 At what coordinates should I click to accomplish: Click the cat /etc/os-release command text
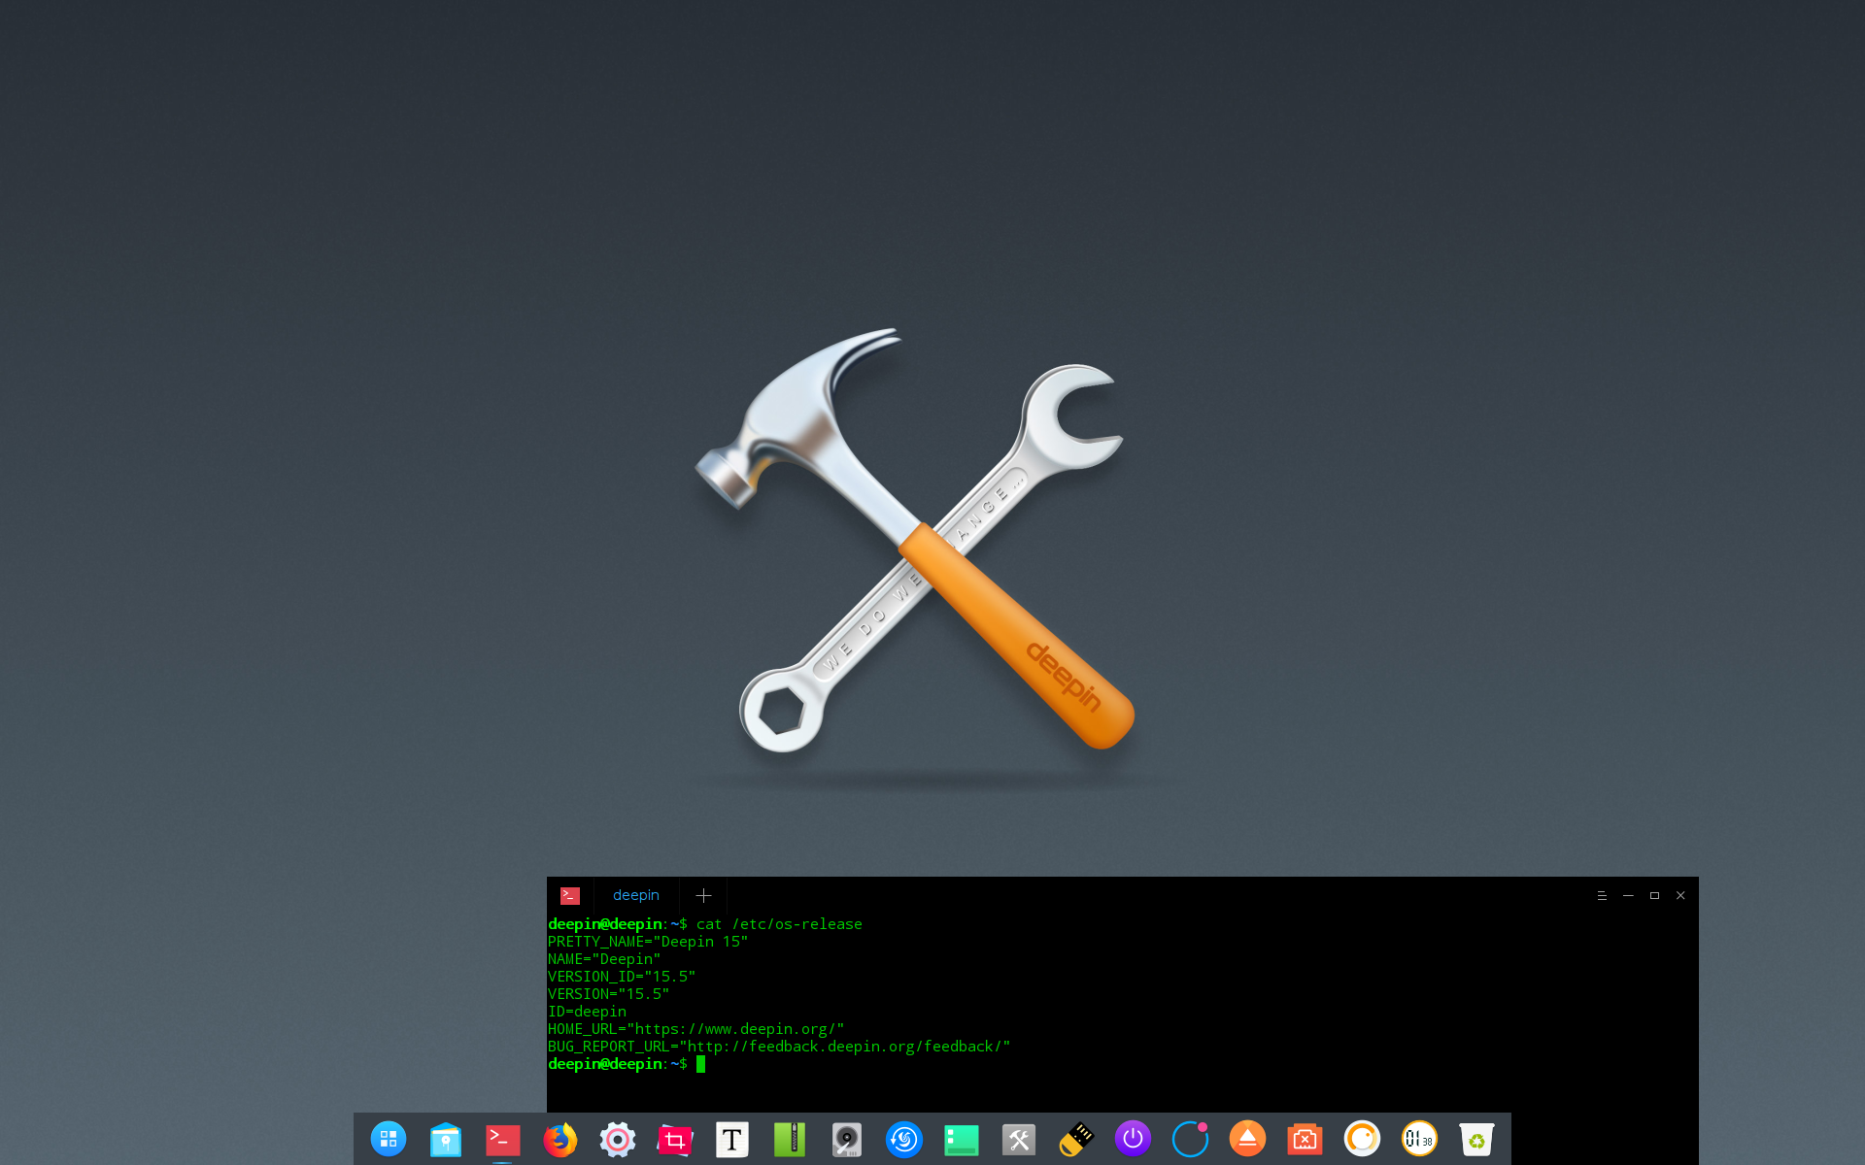(779, 924)
